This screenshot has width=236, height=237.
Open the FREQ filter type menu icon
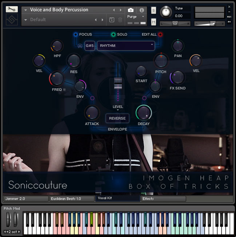coord(64,90)
